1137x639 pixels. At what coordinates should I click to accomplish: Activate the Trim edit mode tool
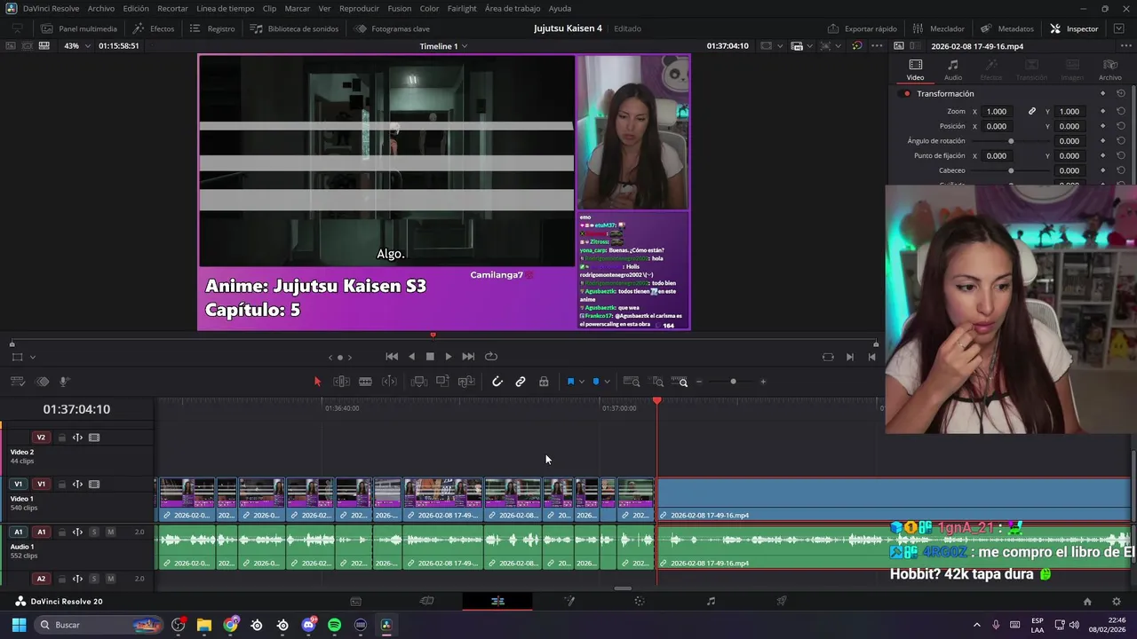(x=341, y=382)
